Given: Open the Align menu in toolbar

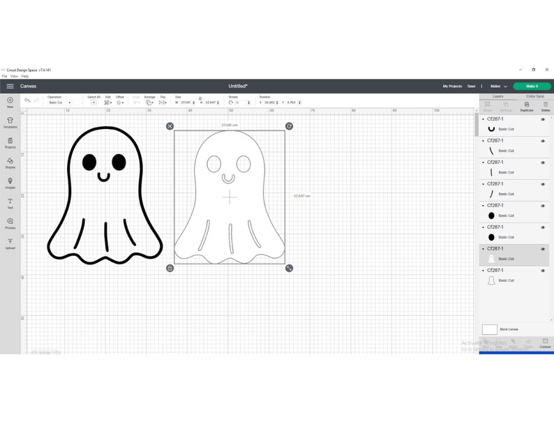Looking at the screenshot, I should [136, 103].
